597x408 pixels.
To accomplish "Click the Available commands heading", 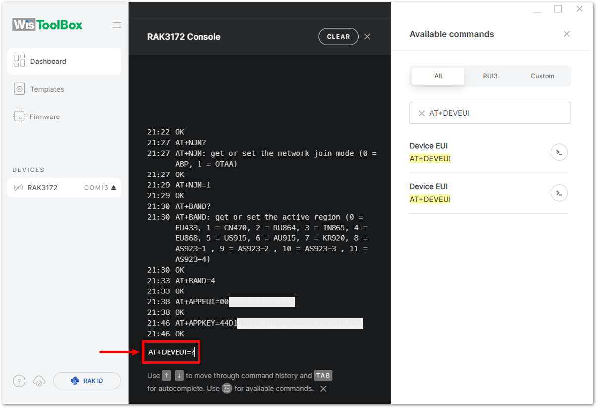I will pyautogui.click(x=452, y=34).
